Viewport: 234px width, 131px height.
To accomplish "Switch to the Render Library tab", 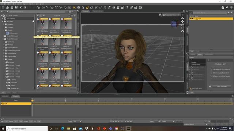I will click(x=98, y=11).
